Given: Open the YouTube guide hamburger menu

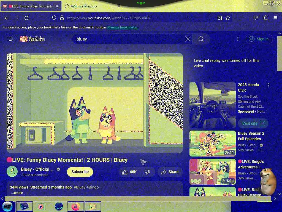Looking at the screenshot, I should (10, 39).
